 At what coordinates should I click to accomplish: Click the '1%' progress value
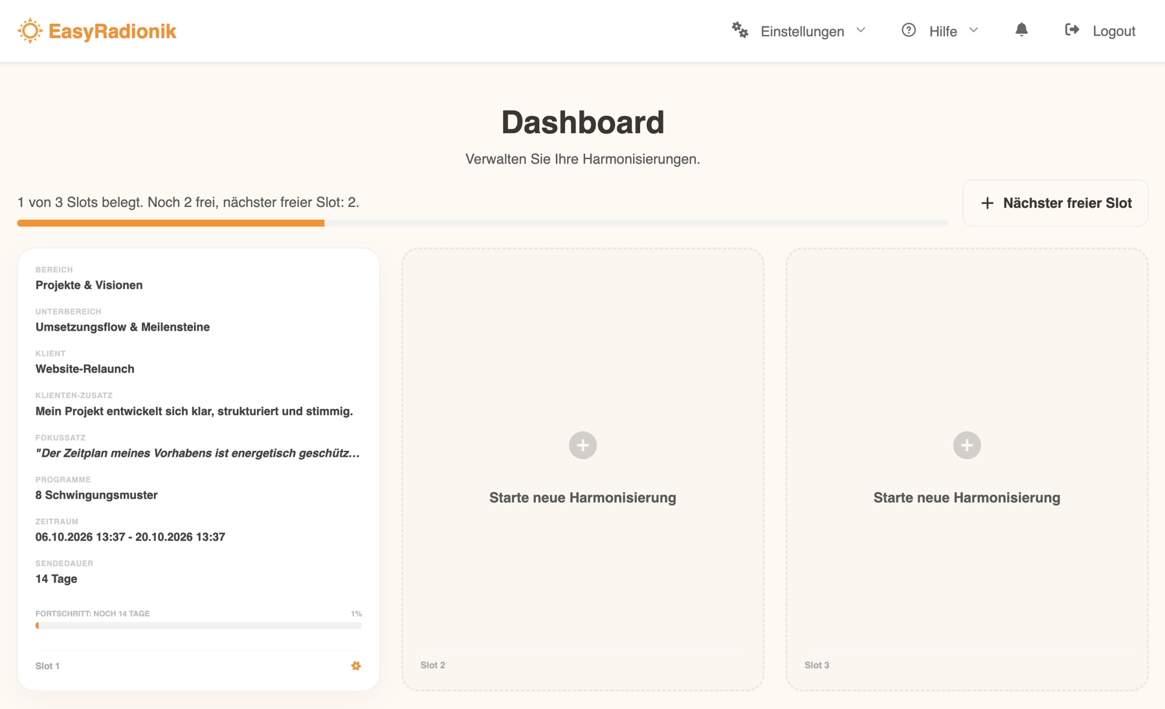pos(356,614)
